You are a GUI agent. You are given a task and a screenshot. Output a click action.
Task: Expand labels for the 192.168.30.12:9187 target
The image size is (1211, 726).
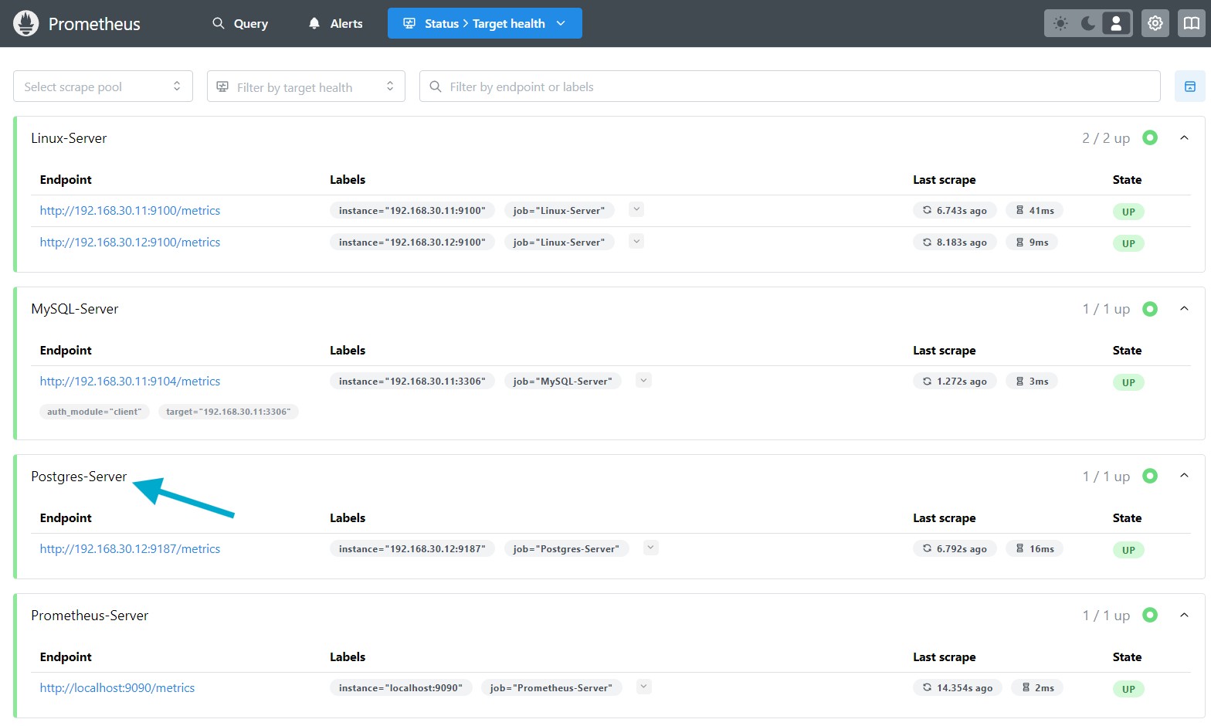pos(650,548)
